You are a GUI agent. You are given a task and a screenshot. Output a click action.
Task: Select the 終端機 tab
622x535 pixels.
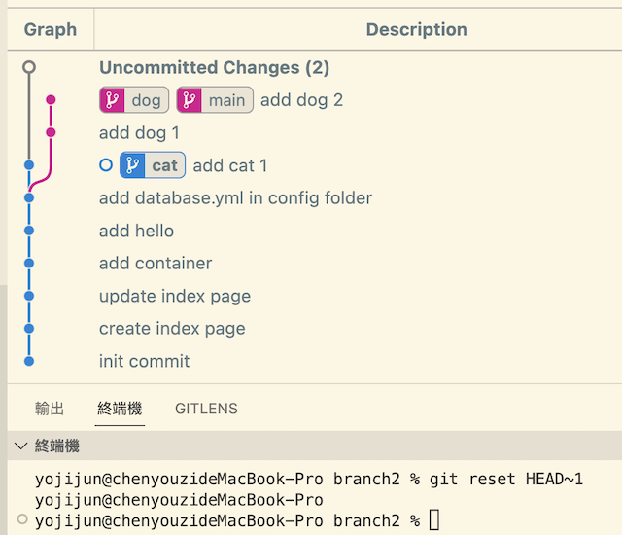pyautogui.click(x=120, y=409)
